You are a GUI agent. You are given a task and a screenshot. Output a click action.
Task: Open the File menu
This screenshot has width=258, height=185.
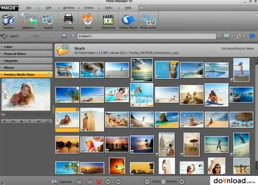29,8
